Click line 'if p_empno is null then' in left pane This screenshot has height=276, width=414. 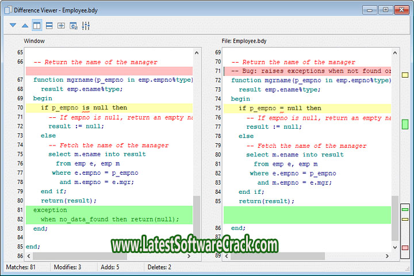tap(109, 108)
